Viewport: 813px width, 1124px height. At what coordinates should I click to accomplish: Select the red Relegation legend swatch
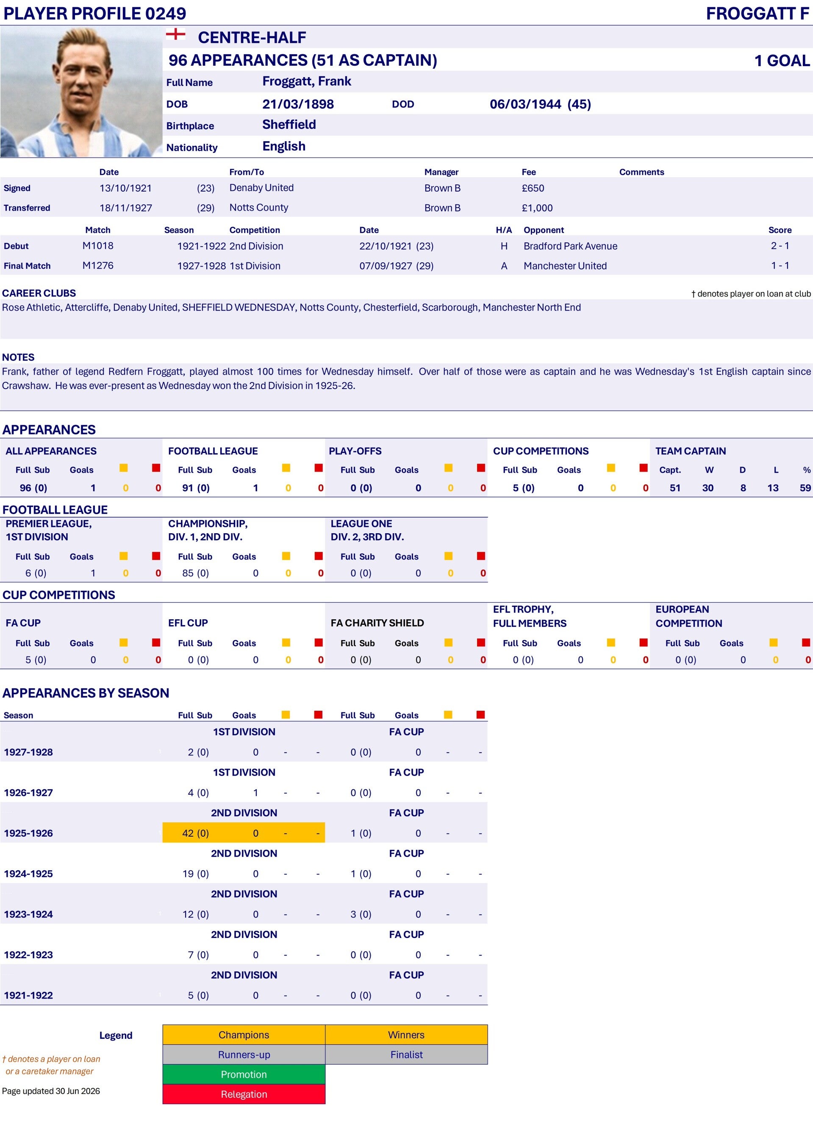[244, 1094]
